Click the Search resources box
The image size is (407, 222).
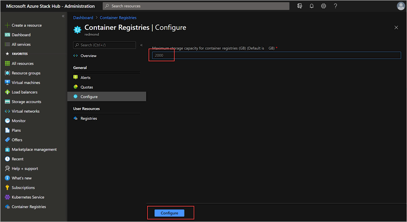196,6
